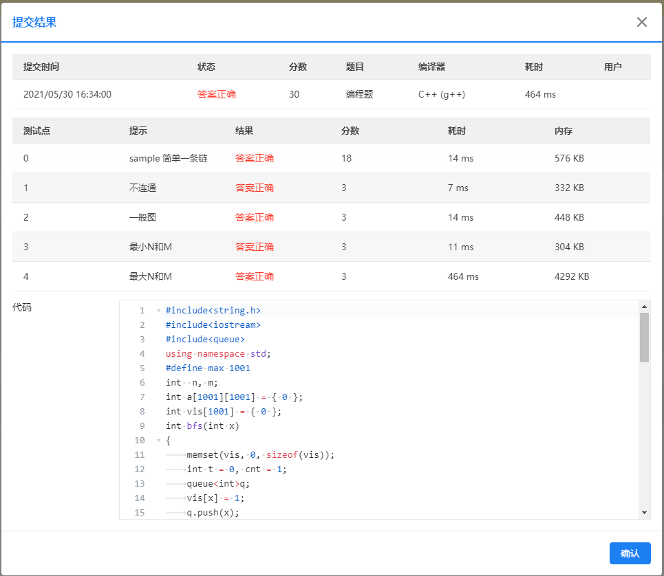664x576 pixels.
Task: Click the score 18 for test point 0
Action: coord(346,158)
